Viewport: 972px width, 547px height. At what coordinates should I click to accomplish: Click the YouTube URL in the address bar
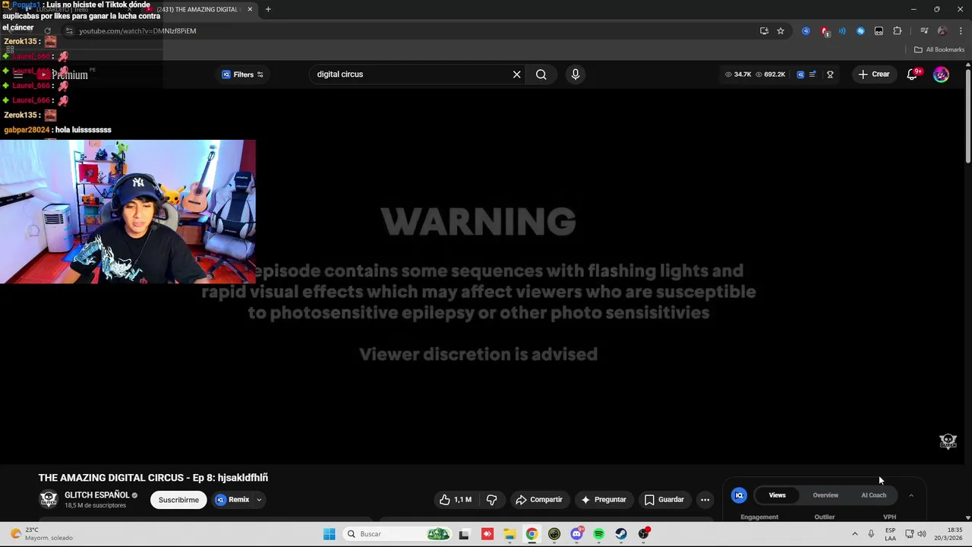137,31
